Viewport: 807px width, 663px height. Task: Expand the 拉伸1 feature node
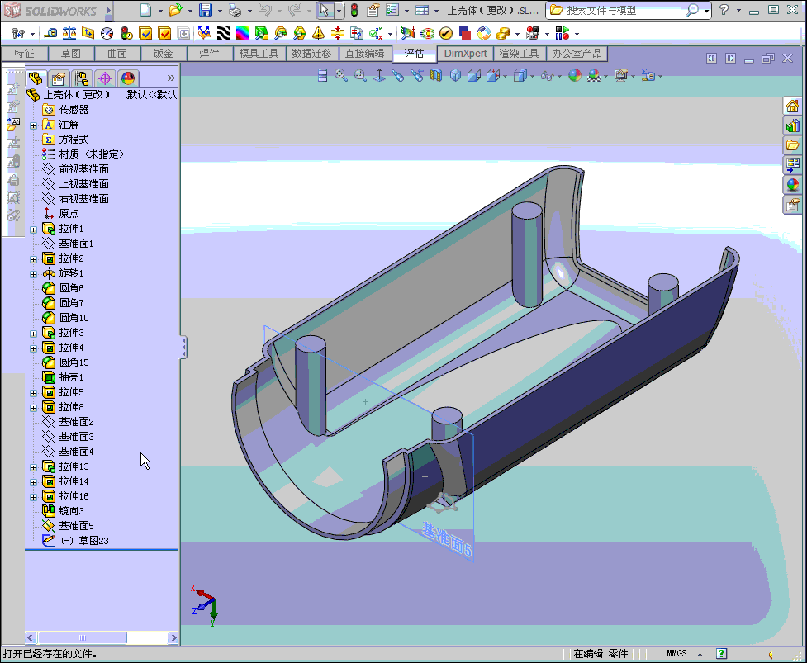34,230
